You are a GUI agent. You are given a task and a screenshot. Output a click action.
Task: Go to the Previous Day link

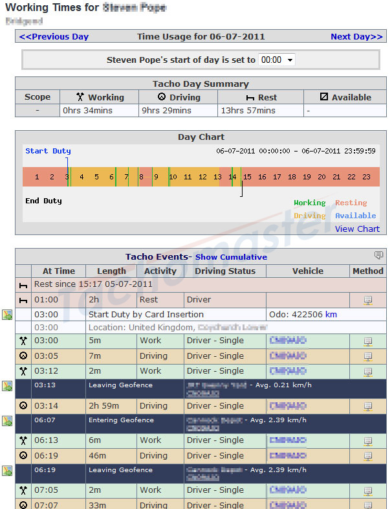[54, 36]
